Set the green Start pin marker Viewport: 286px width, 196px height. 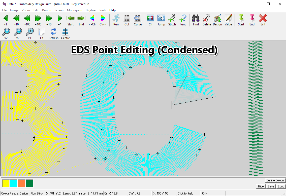click(241, 20)
